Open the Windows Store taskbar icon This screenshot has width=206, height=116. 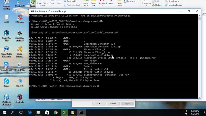pos(47,112)
